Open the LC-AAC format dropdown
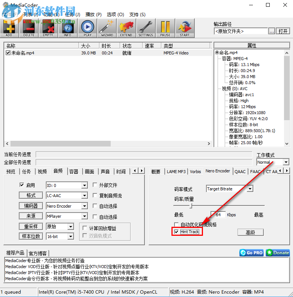The height and width of the screenshot is (297, 293). click(x=85, y=196)
